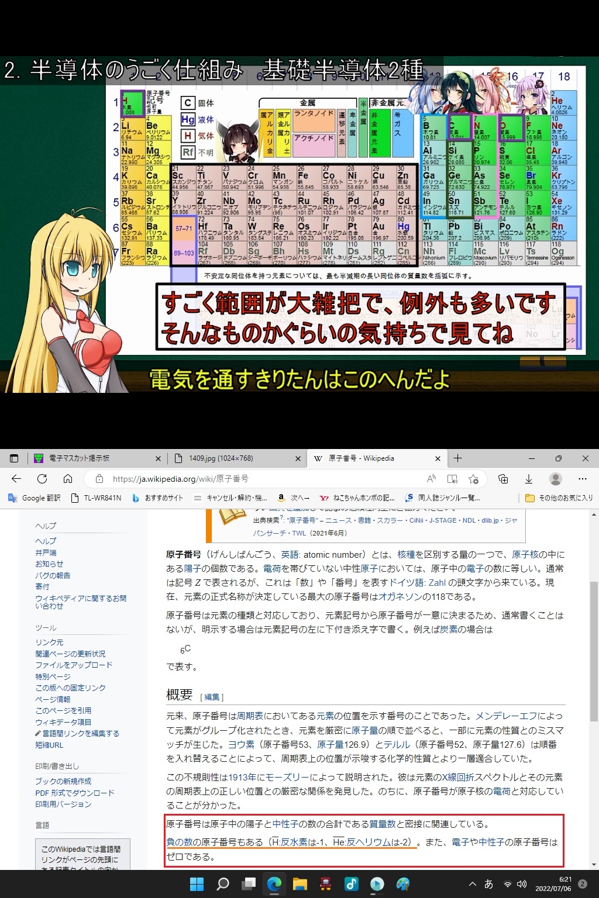599x898 pixels.
Task: Open the Amazon 次へ bookmark
Action: click(x=294, y=498)
